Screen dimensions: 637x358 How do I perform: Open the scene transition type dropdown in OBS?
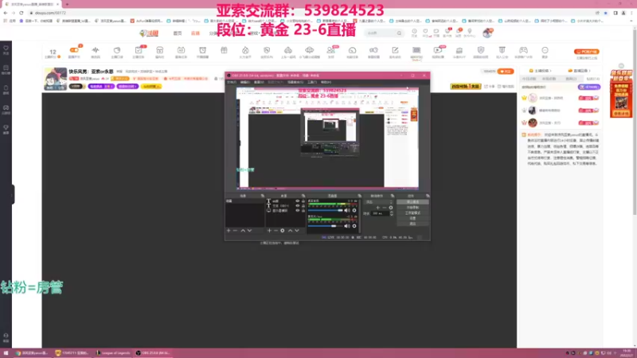(x=379, y=202)
